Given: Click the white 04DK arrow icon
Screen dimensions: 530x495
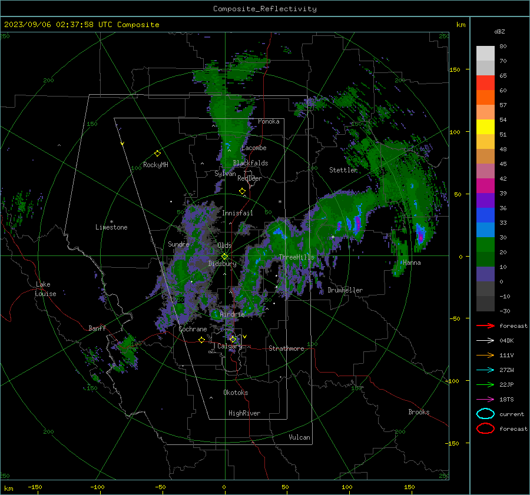Looking at the screenshot, I should point(485,341).
